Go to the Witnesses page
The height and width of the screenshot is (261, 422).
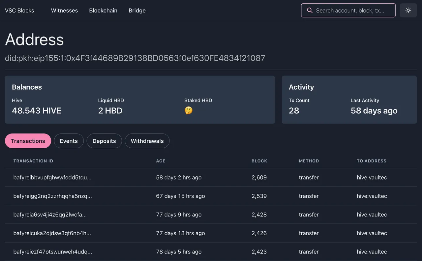pos(64,11)
